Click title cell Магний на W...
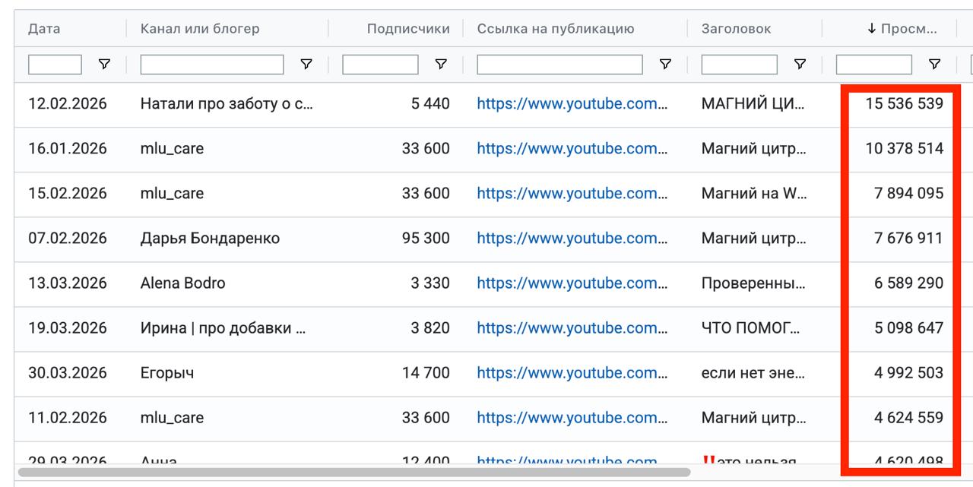Screen dimensions: 973x487 pyautogui.click(x=754, y=194)
